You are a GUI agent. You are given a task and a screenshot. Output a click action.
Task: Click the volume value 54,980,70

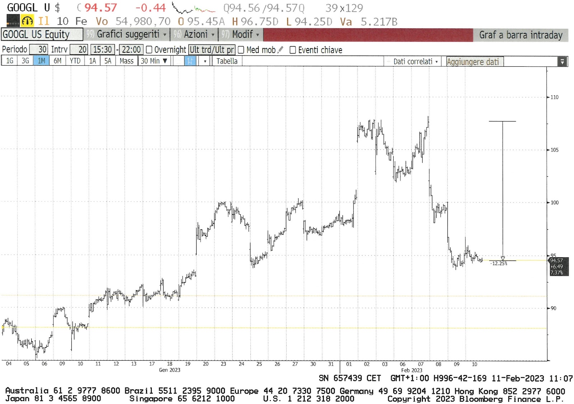(x=143, y=22)
